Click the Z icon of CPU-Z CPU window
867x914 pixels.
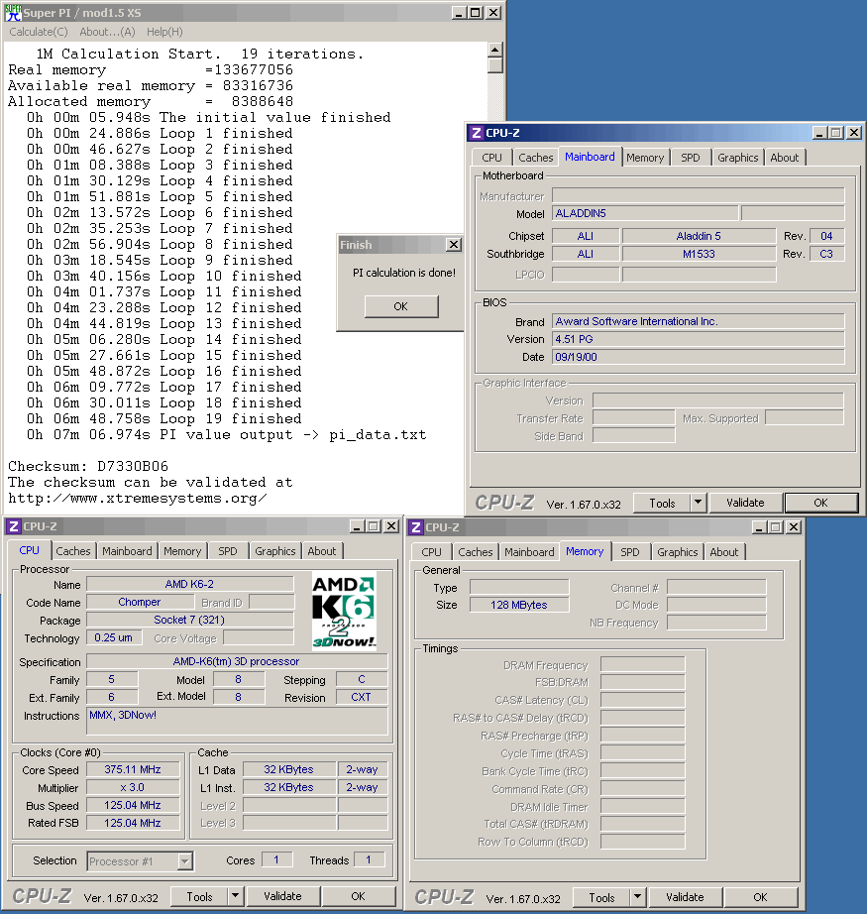point(14,526)
